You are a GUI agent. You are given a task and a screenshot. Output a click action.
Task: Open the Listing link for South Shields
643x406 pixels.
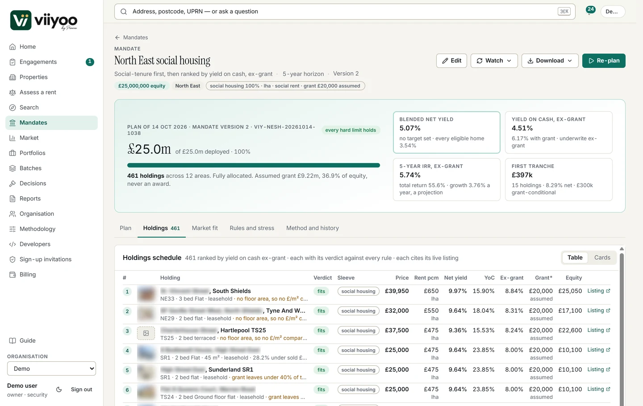[x=599, y=291]
